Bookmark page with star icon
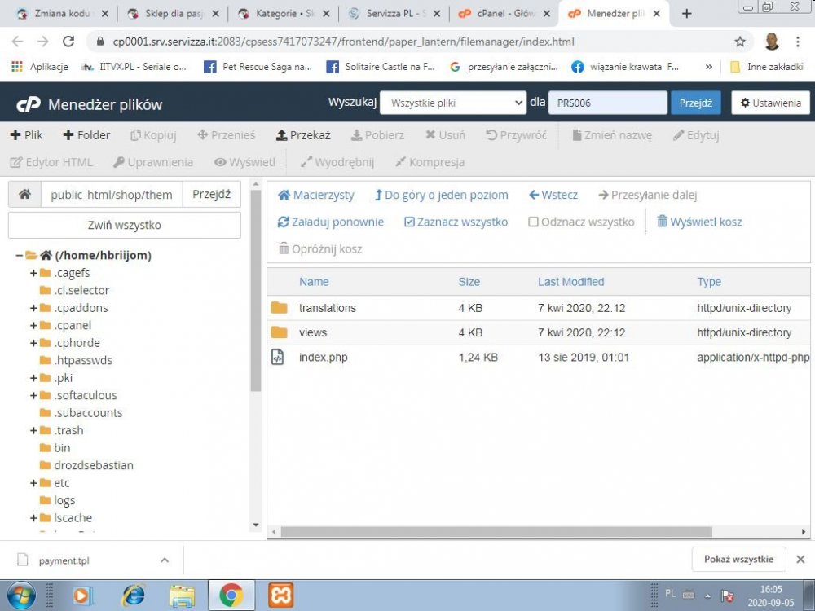 point(740,42)
